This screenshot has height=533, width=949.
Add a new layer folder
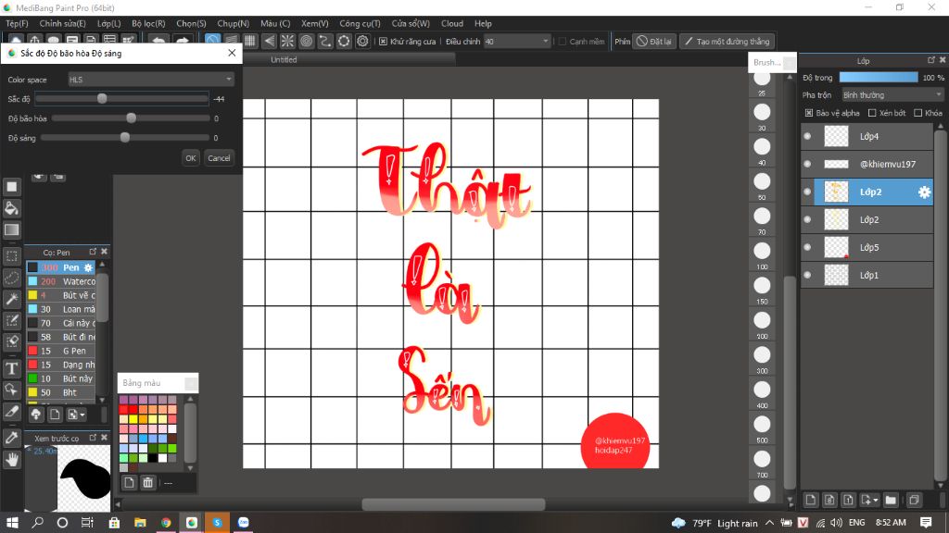891,500
